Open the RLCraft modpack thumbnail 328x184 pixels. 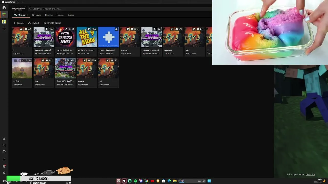(x=22, y=68)
